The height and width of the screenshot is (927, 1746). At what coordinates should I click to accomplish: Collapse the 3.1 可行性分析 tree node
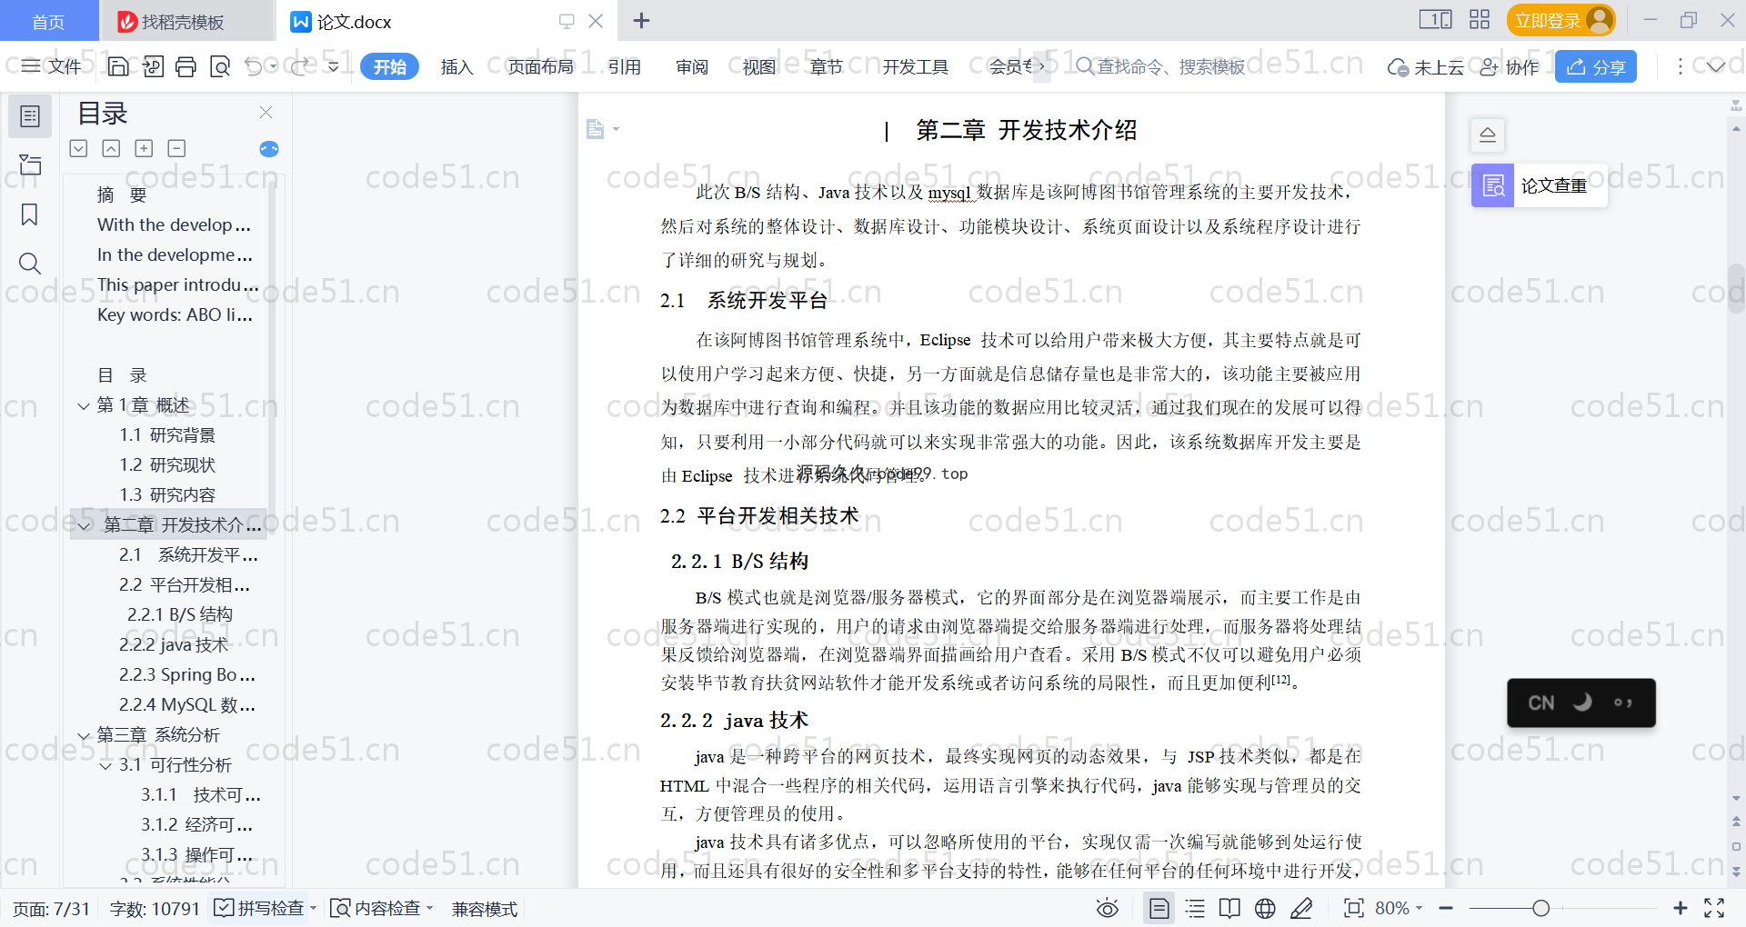(105, 765)
